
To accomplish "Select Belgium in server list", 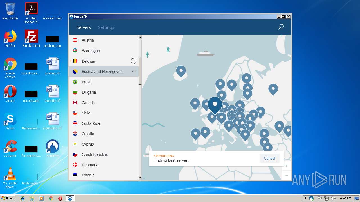I will pos(103,61).
